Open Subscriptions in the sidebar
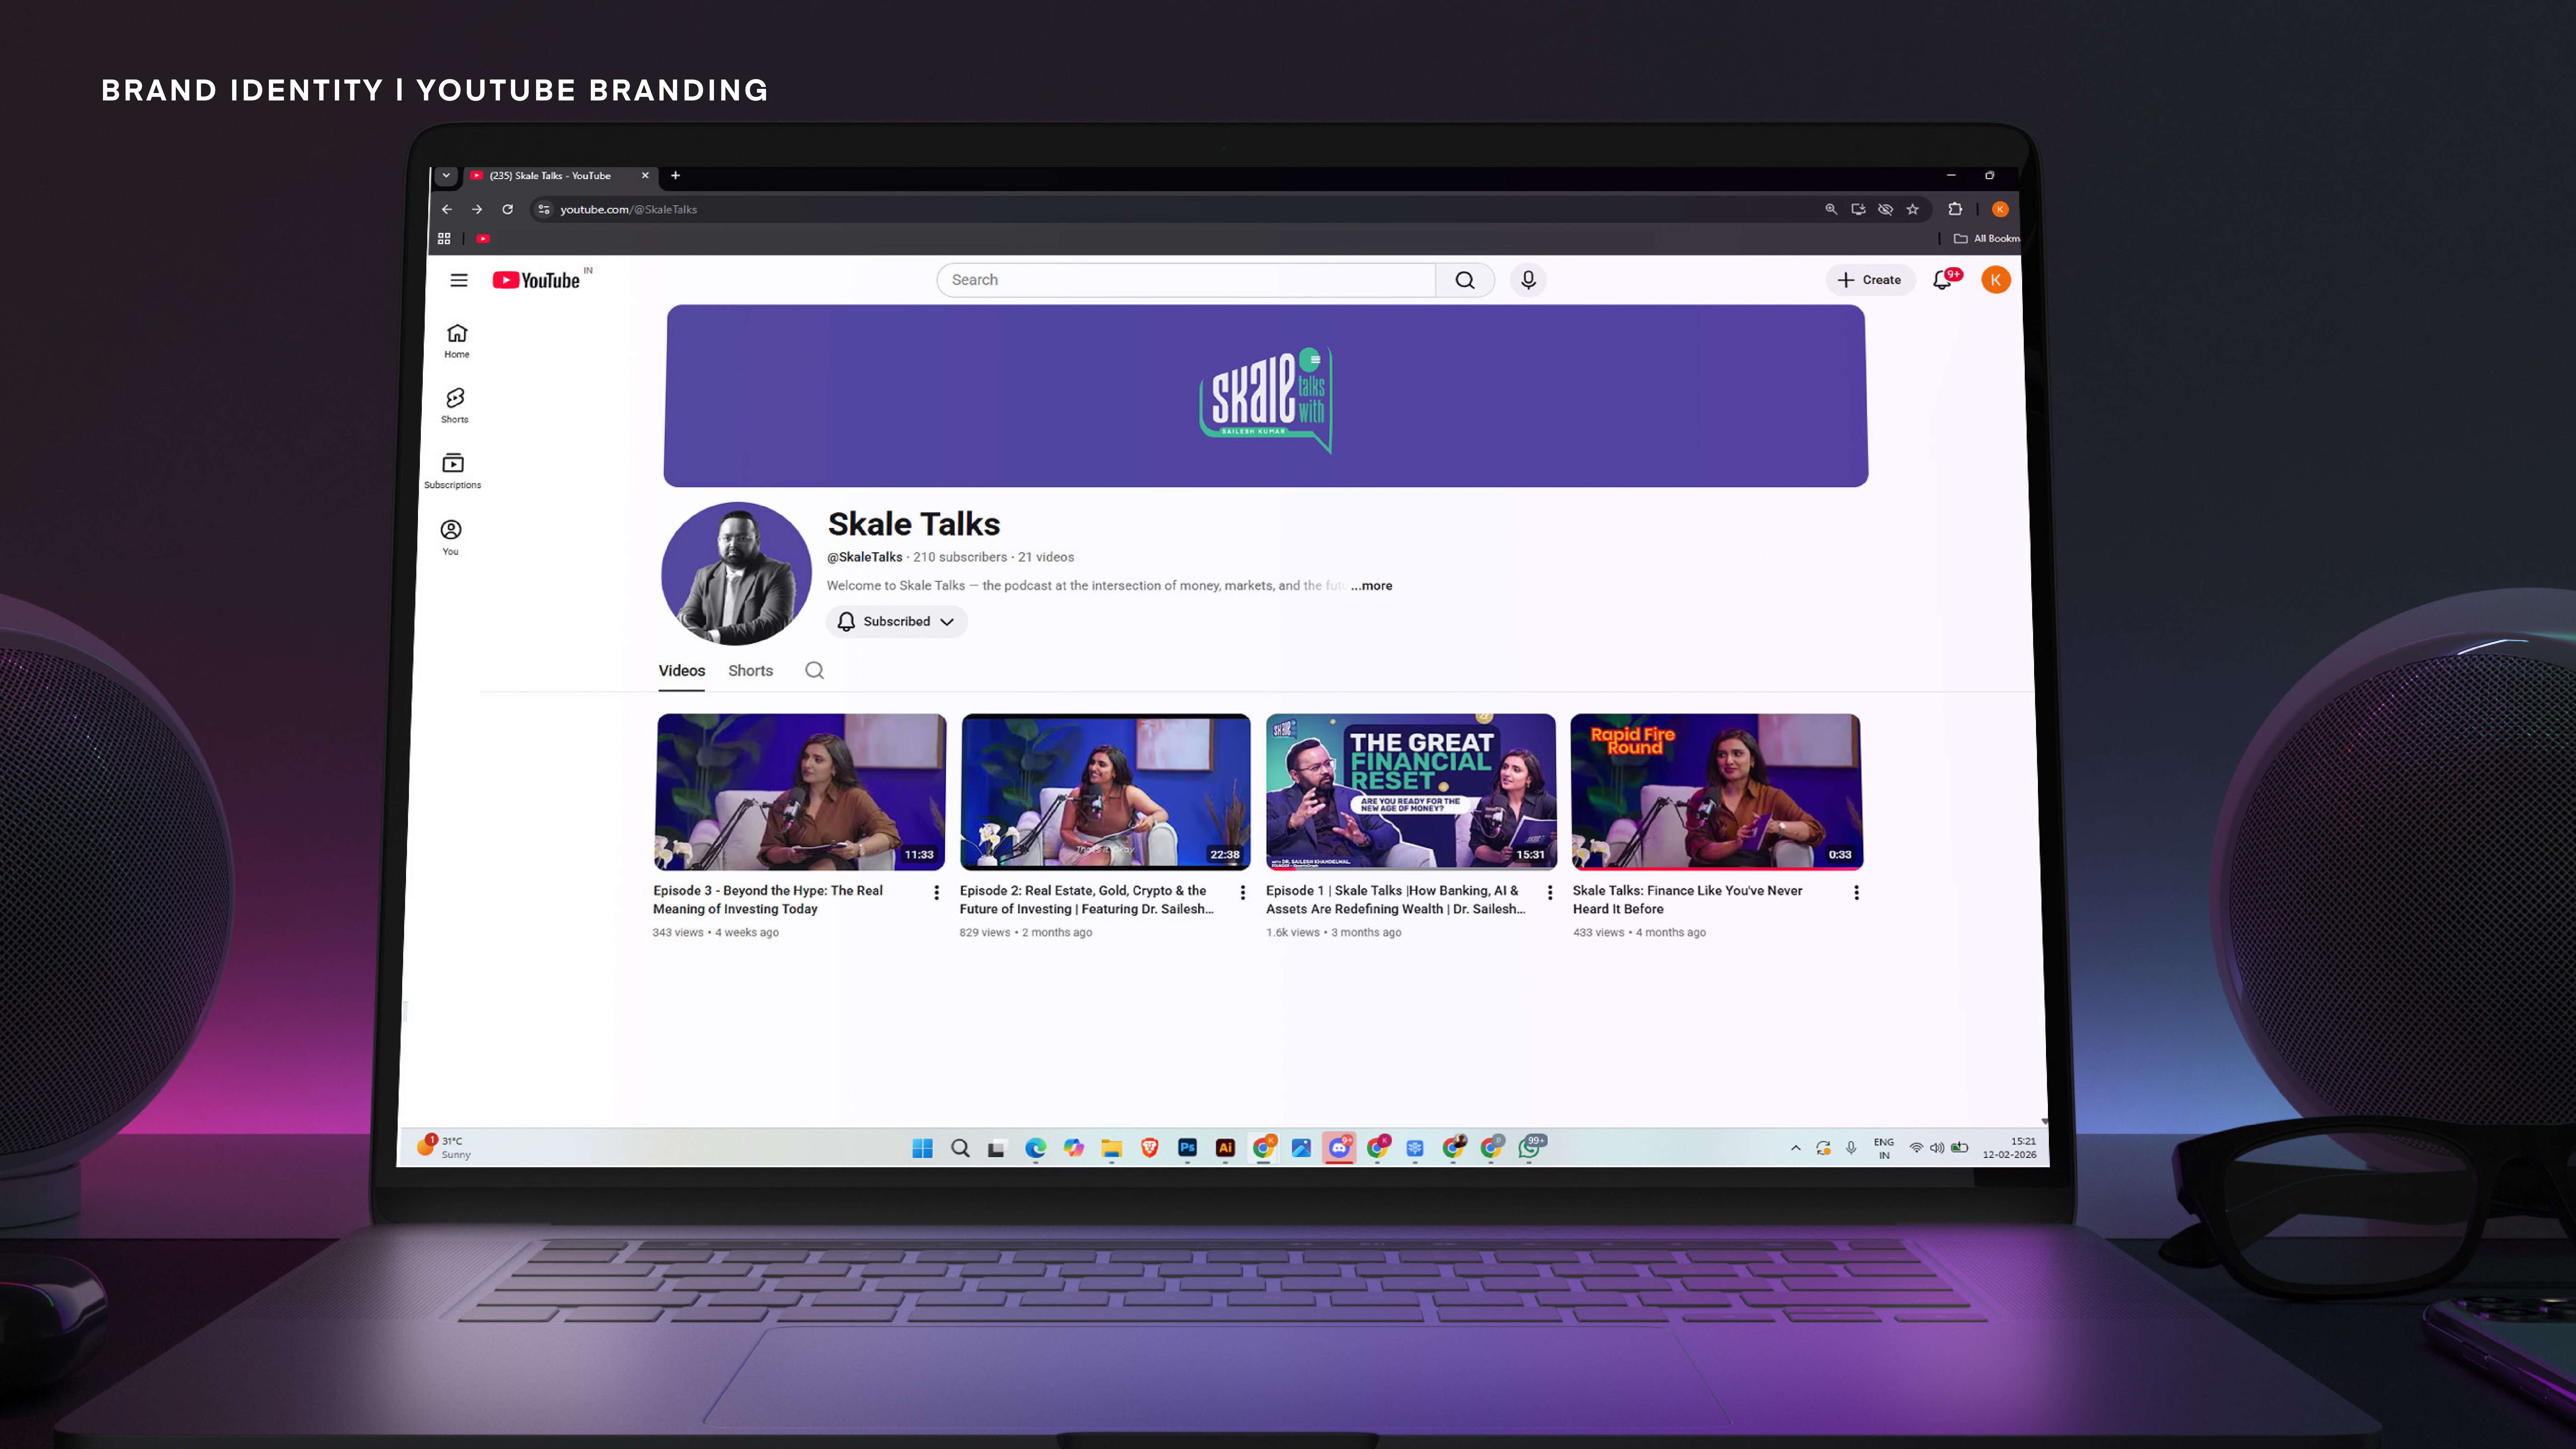The width and height of the screenshot is (2576, 1449). [453, 471]
